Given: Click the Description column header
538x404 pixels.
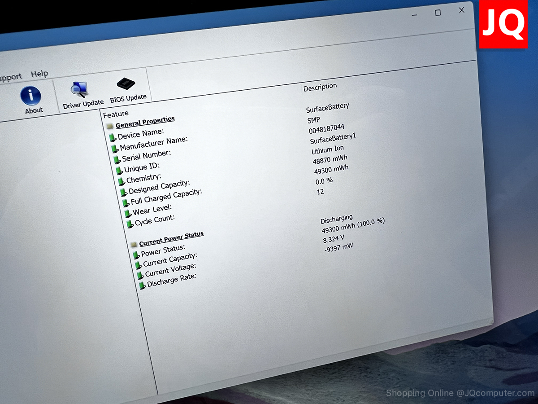Looking at the screenshot, I should tap(320, 87).
